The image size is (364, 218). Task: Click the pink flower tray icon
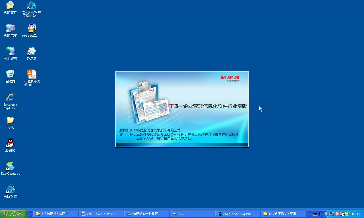(x=337, y=214)
